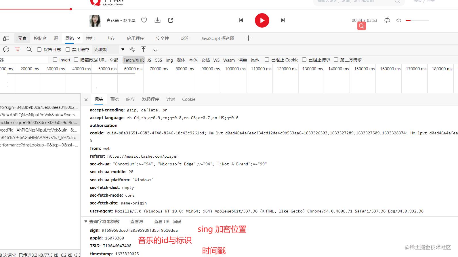Toggle the red filter icon

pos(18,49)
